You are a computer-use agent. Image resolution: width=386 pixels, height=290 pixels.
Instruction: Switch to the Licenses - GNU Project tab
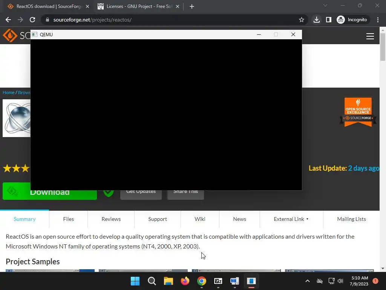(x=139, y=6)
